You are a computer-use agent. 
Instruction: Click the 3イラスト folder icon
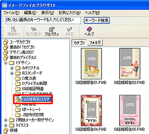point(12,125)
